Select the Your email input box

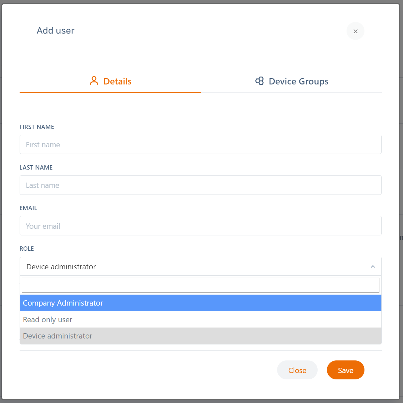click(200, 226)
